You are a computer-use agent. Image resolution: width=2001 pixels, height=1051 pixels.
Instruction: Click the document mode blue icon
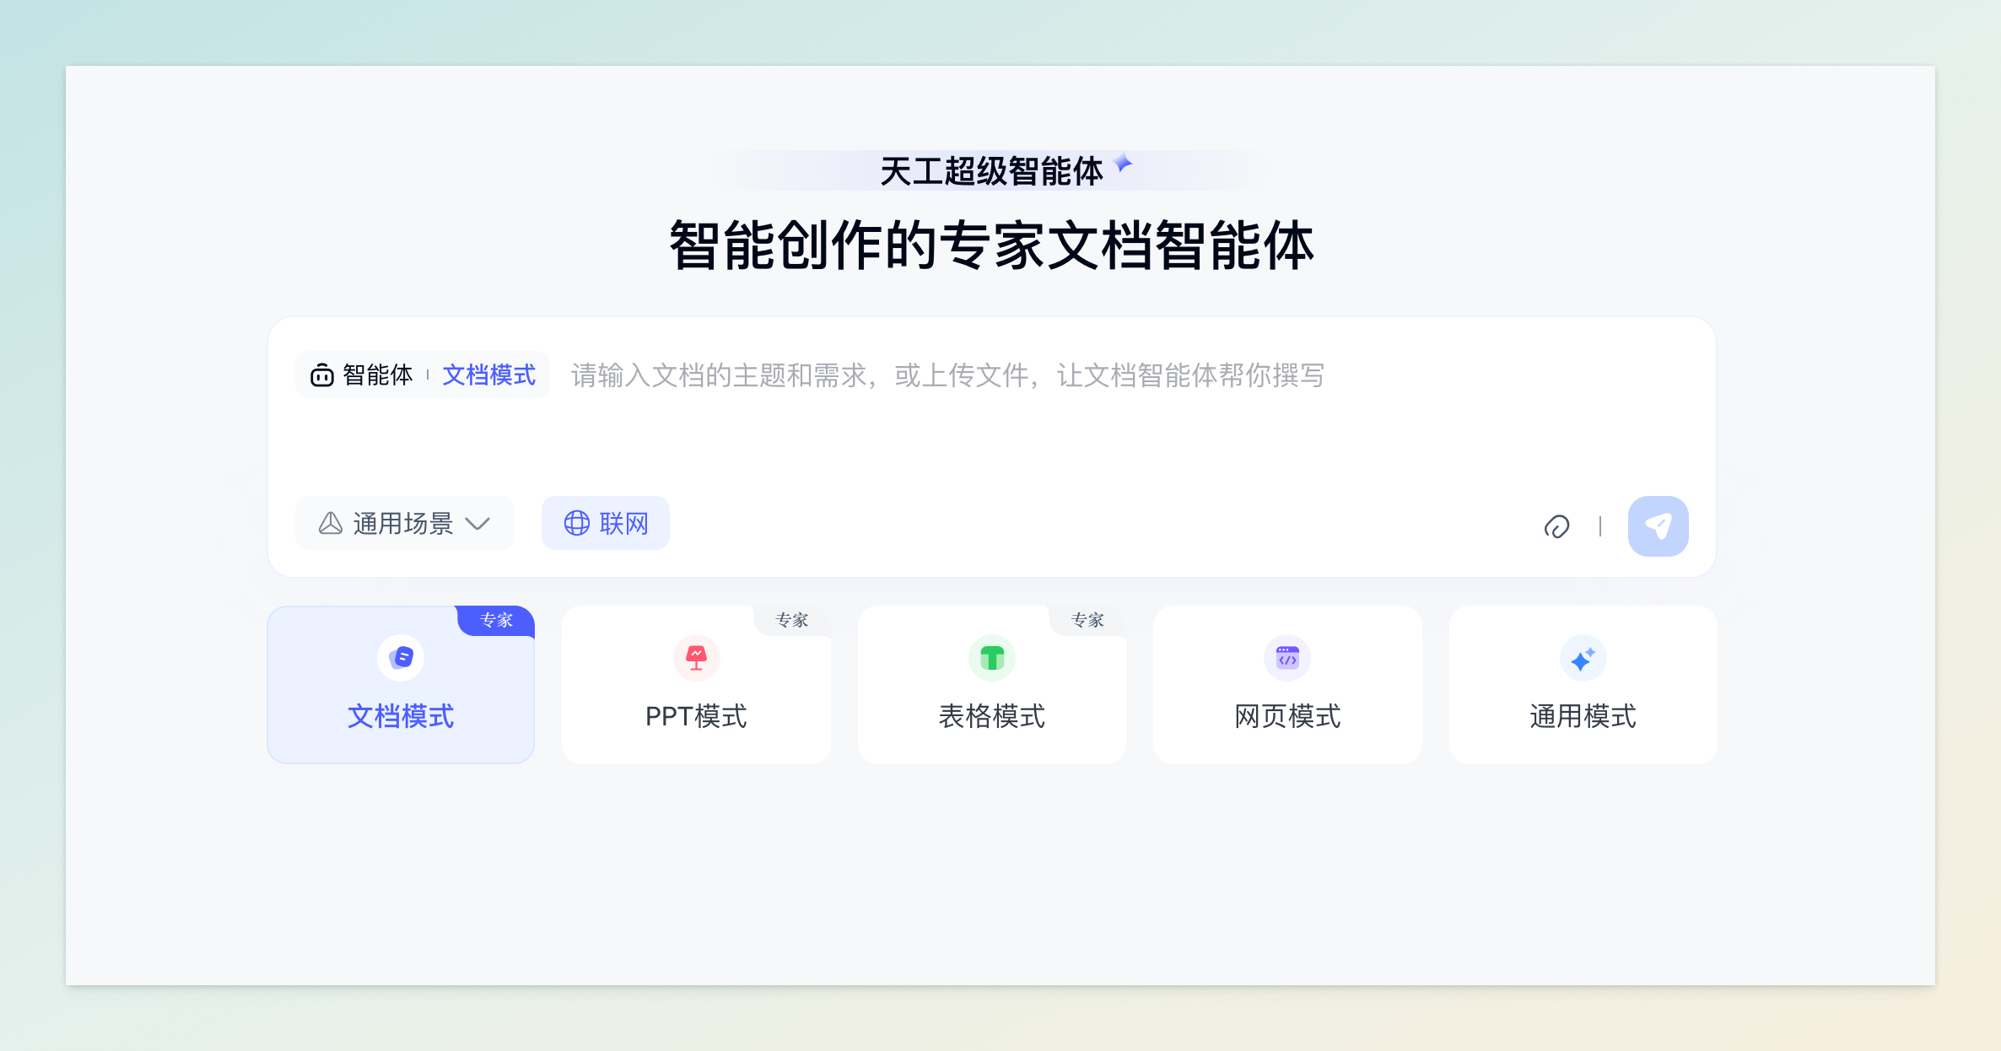(x=401, y=657)
